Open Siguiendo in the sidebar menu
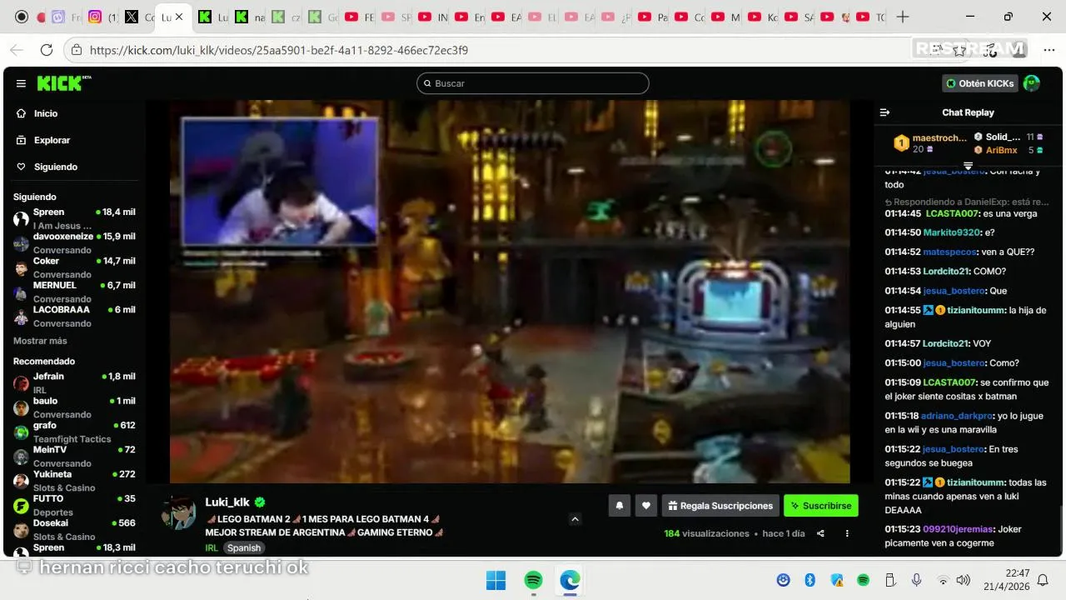Viewport: 1066px width, 600px height. coord(55,167)
